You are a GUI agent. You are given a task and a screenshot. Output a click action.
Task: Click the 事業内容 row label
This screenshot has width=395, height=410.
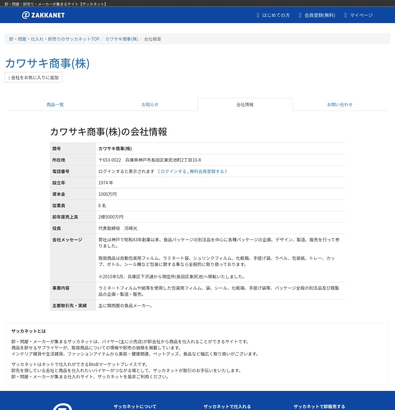tap(61, 288)
